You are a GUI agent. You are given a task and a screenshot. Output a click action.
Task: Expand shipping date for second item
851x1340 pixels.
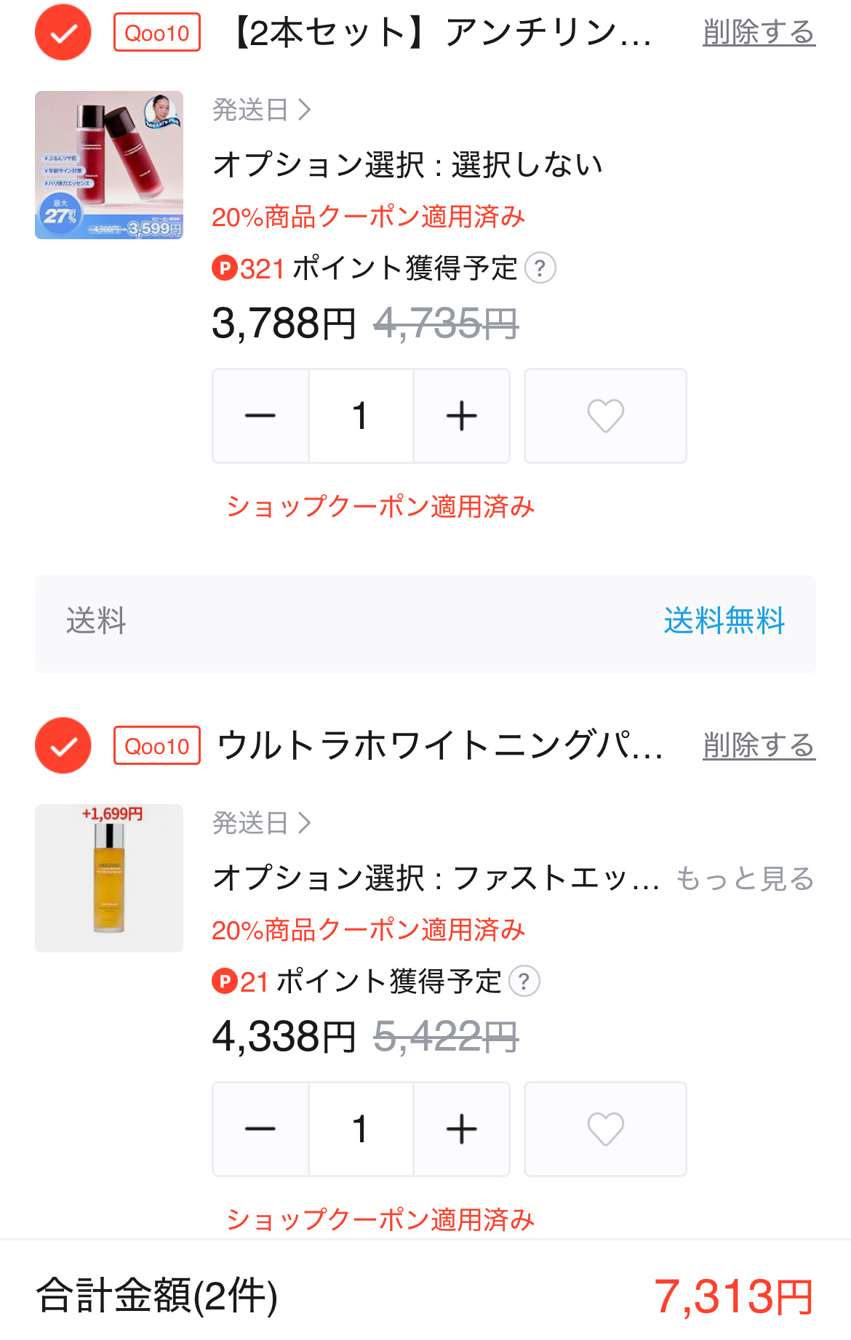tap(262, 823)
